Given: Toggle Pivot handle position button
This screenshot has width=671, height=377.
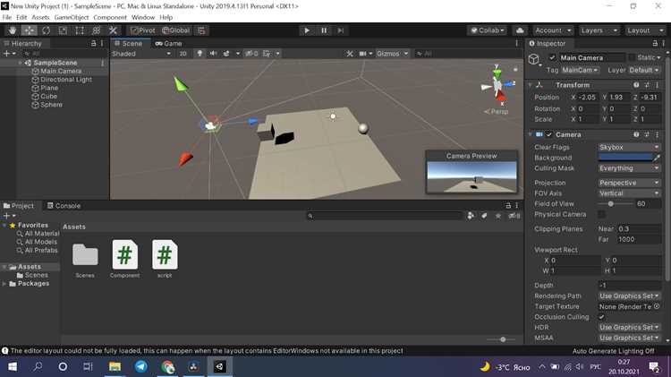Looking at the screenshot, I should (x=143, y=30).
